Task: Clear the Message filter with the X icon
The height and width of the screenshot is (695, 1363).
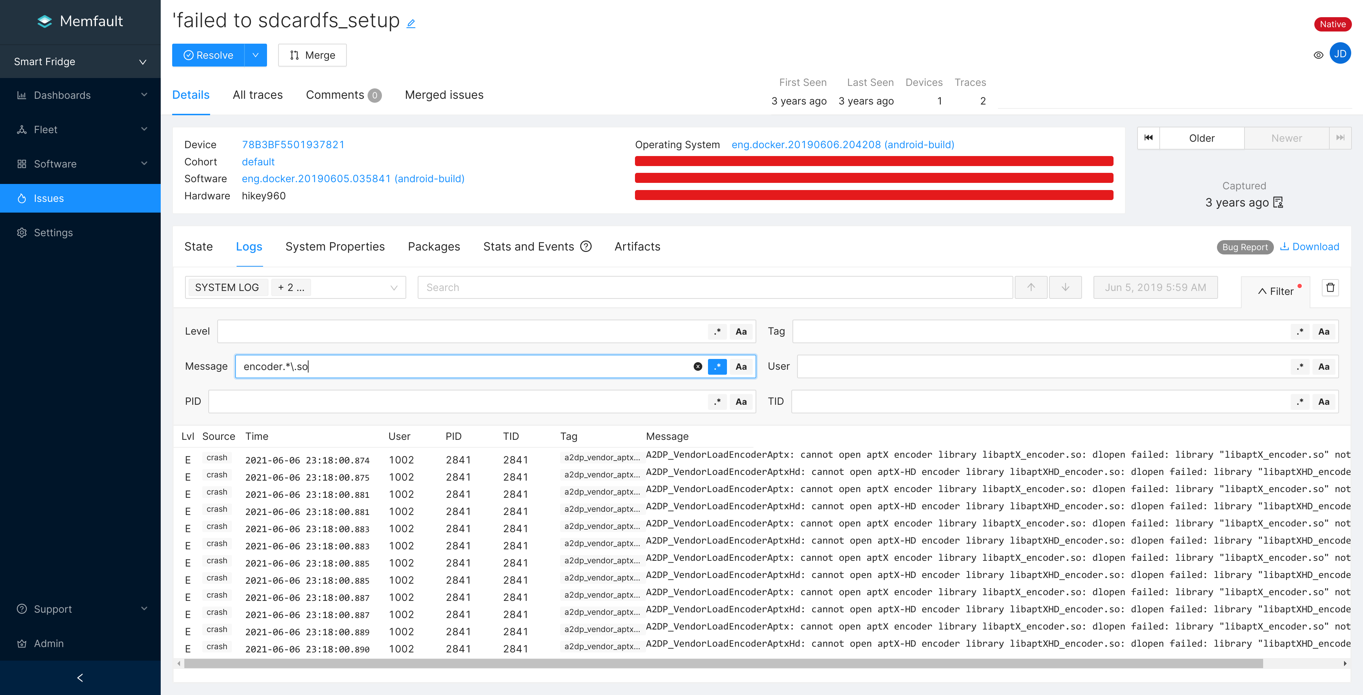Action: point(697,366)
